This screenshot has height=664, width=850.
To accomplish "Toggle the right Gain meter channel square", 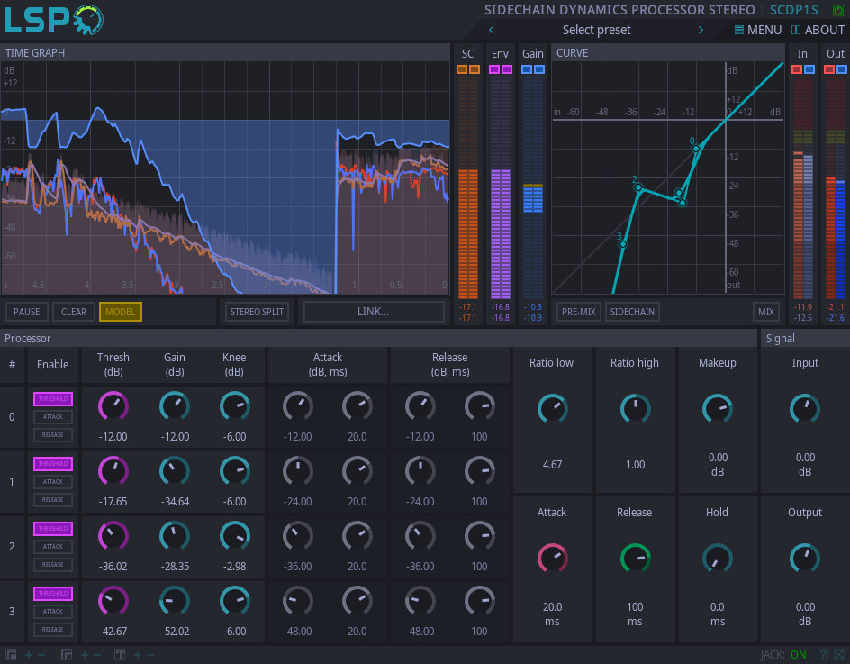I will click(538, 69).
